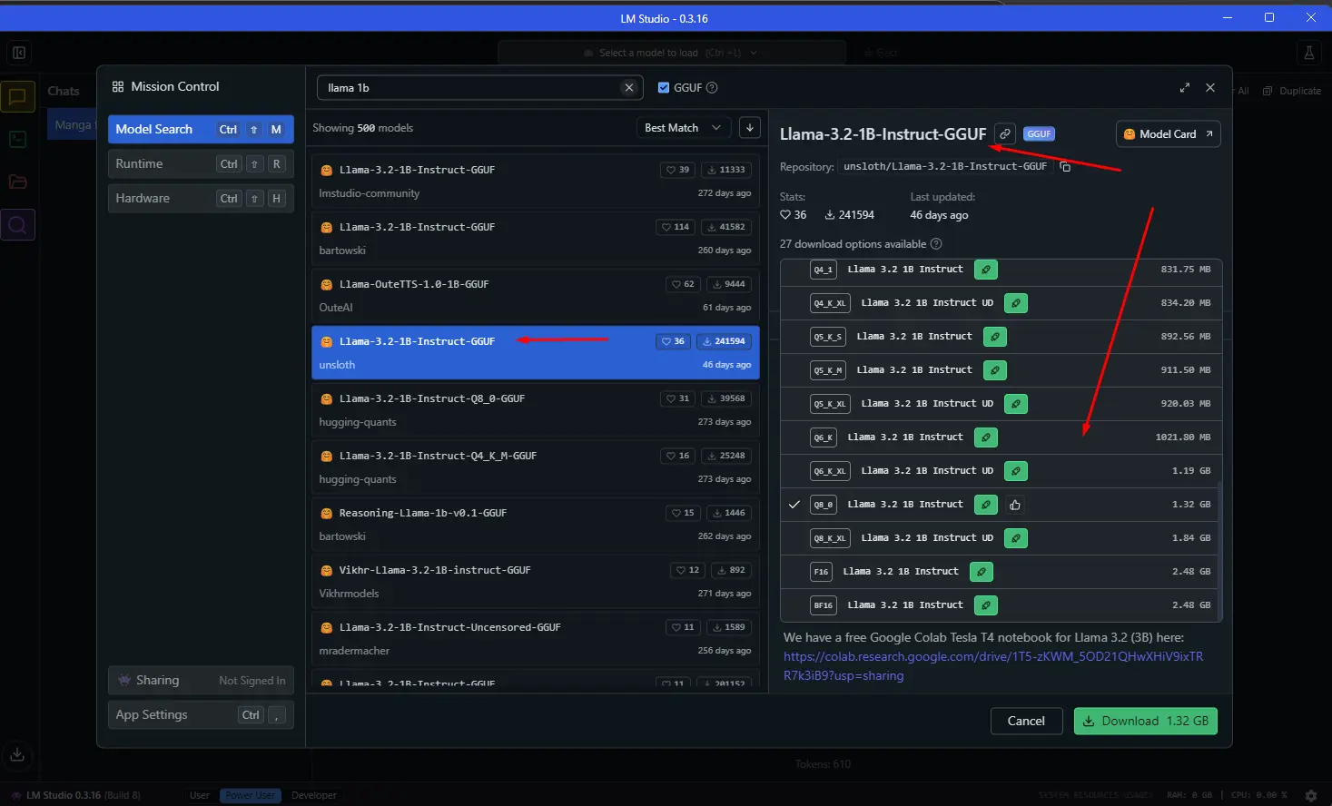Screen dimensions: 1332x806
Task: Click the Cancel button
Action: [x=1026, y=721]
